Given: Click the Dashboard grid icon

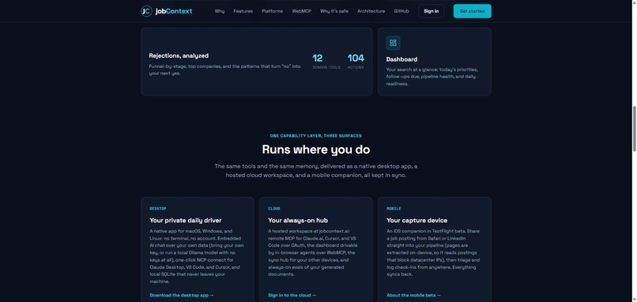Looking at the screenshot, I should [x=393, y=43].
